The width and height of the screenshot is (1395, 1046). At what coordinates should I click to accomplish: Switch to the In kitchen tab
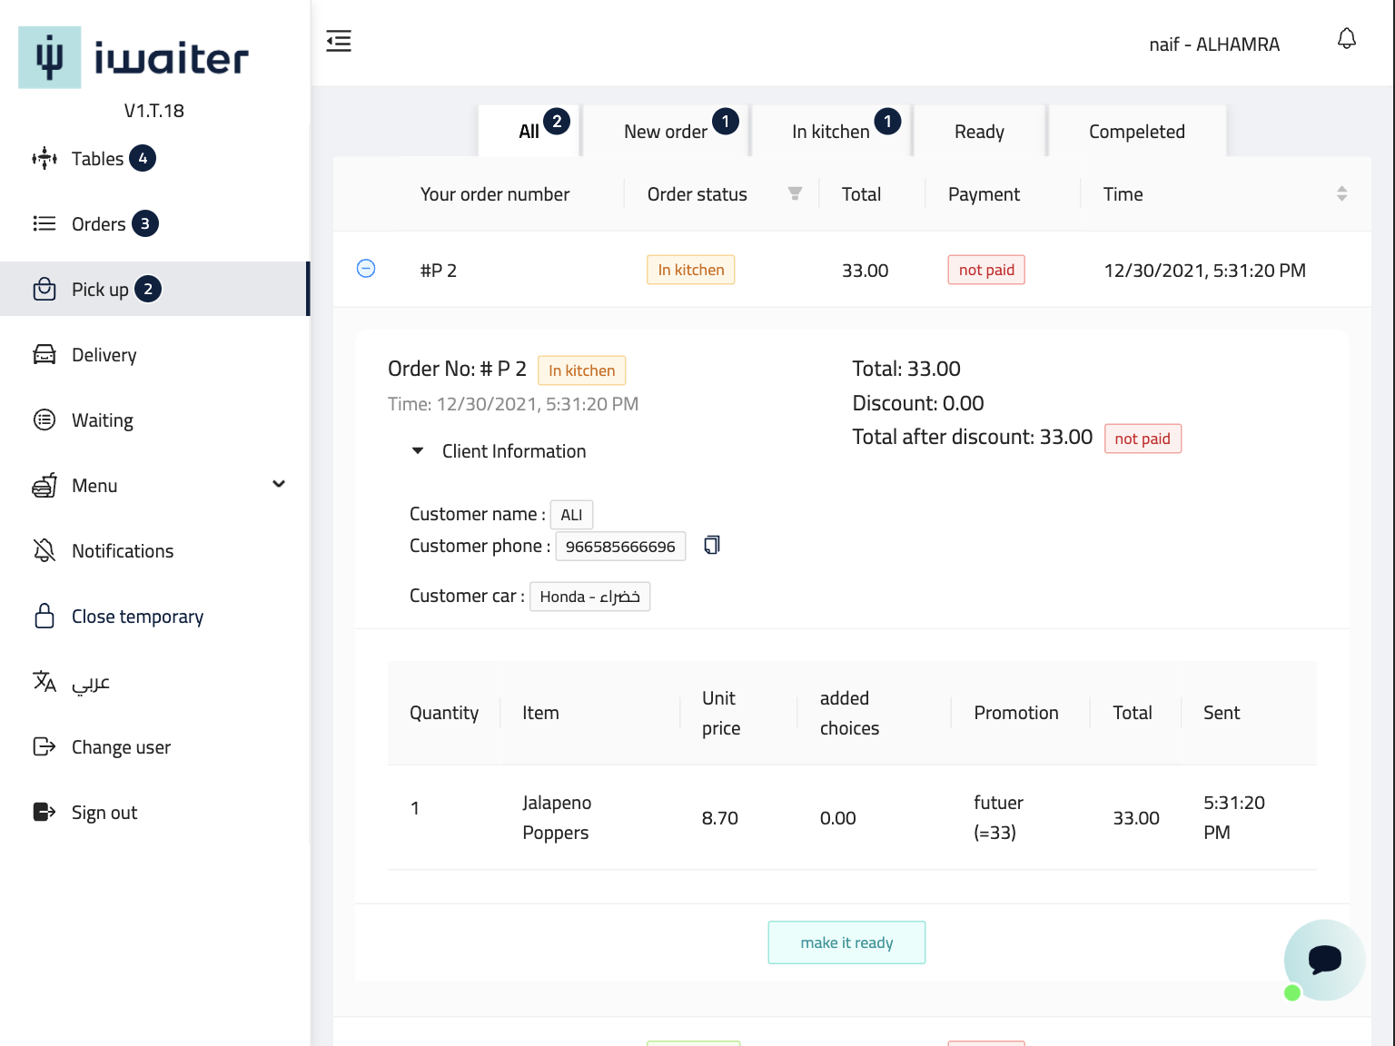click(831, 132)
